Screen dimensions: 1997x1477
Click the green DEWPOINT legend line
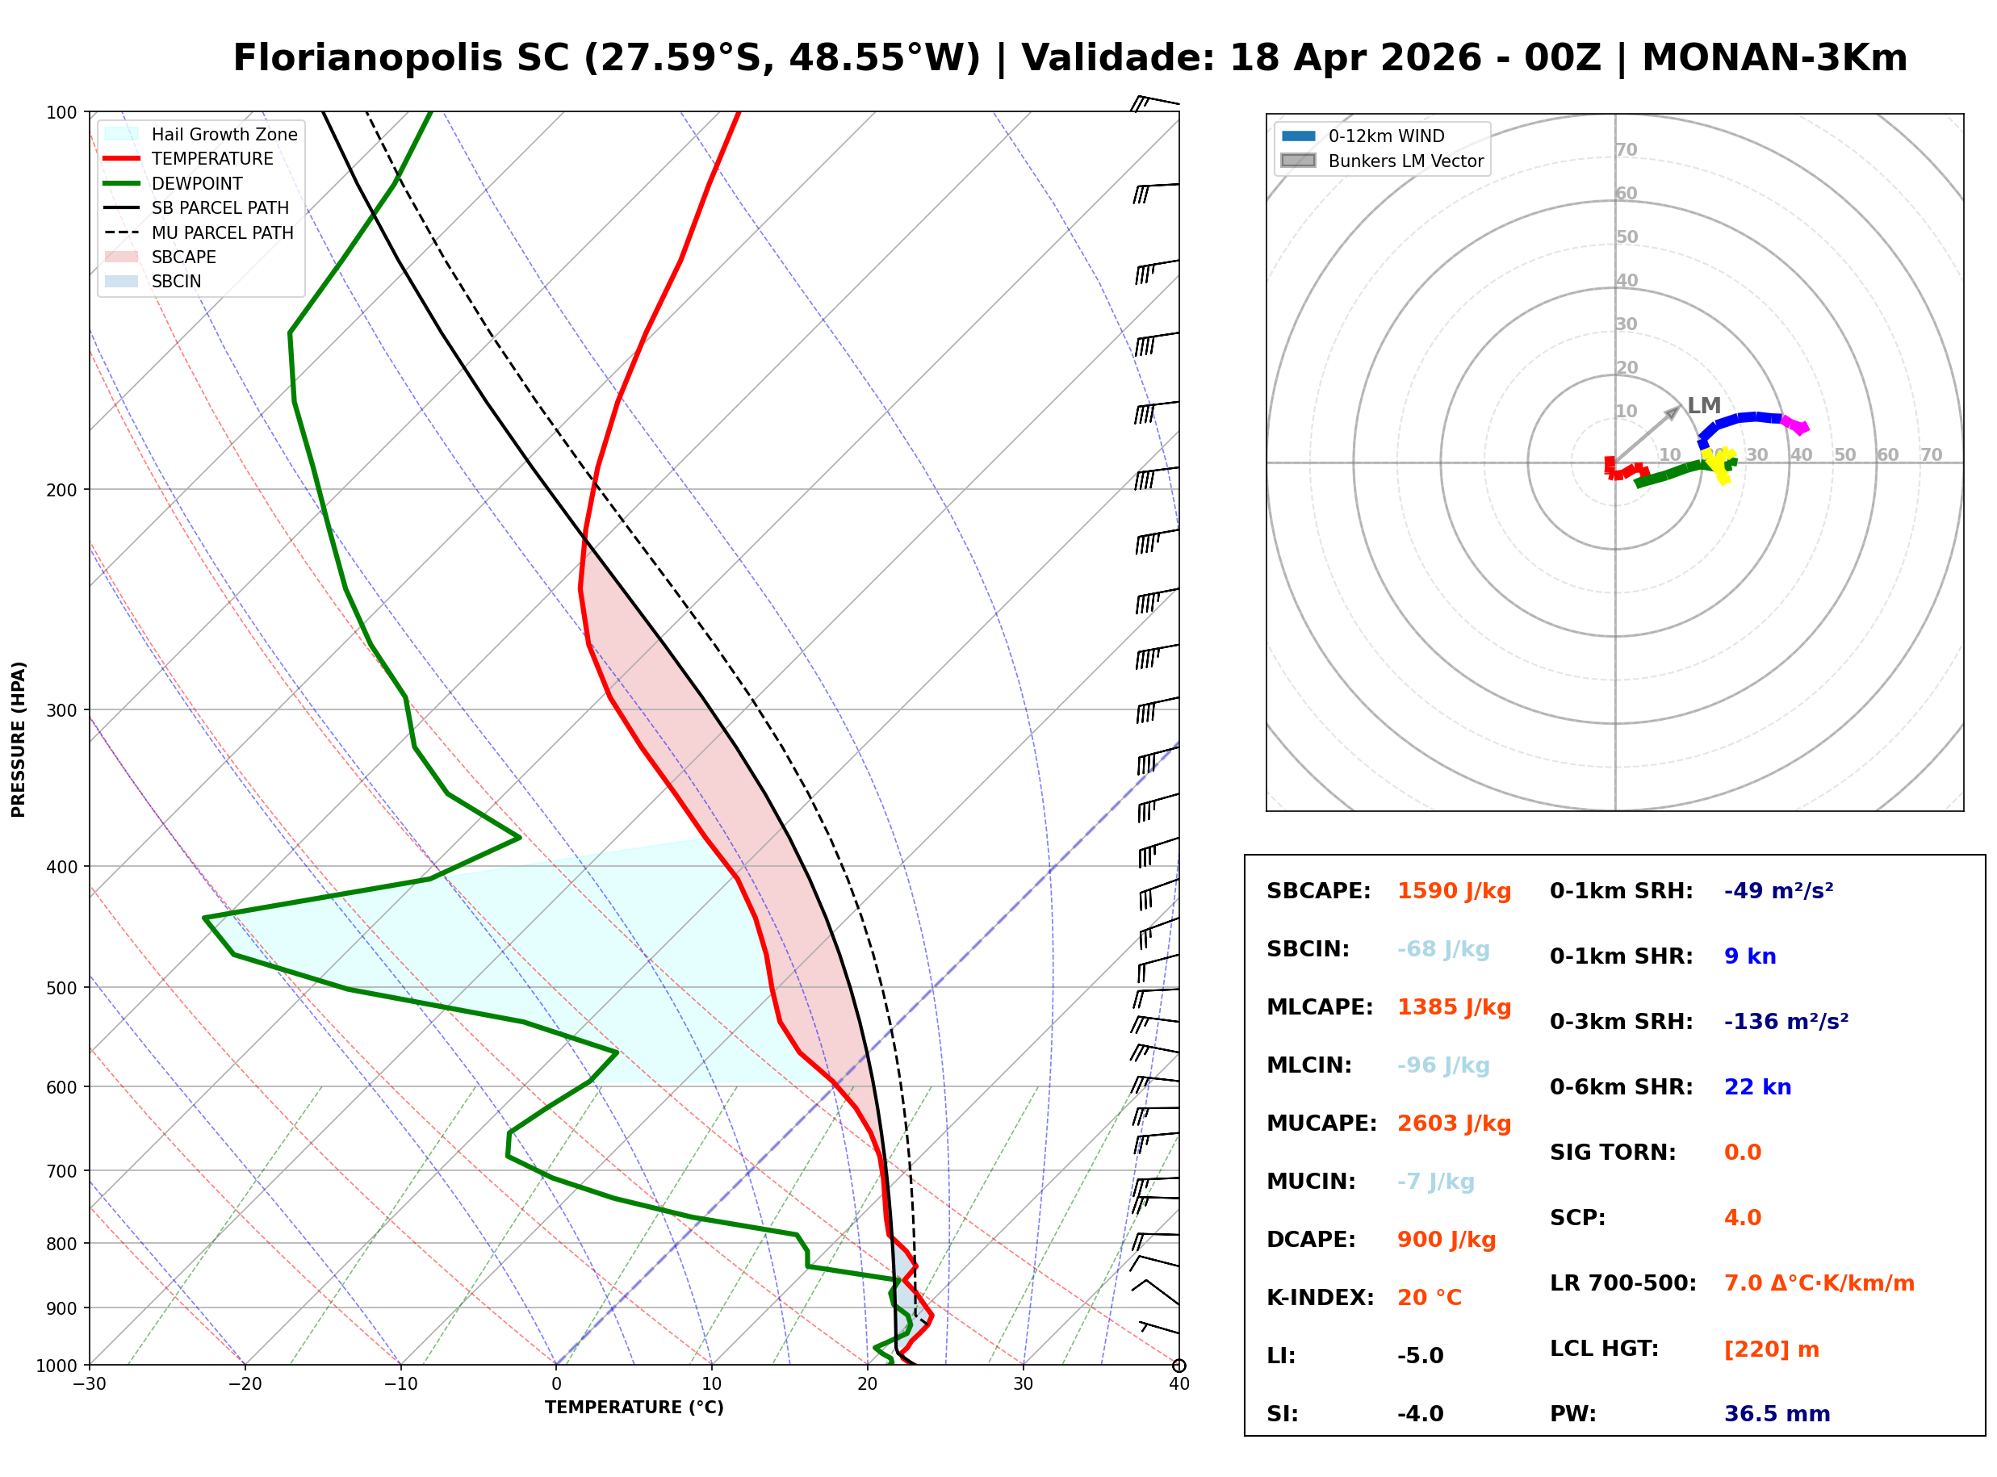pos(122,183)
